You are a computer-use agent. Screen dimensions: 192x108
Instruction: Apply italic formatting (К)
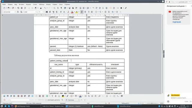(x=50, y=12)
